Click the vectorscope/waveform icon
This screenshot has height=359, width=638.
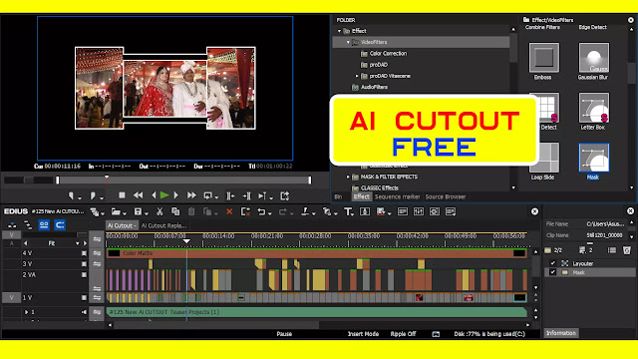pos(435,211)
